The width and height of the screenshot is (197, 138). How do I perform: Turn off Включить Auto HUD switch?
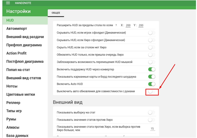click(152, 84)
